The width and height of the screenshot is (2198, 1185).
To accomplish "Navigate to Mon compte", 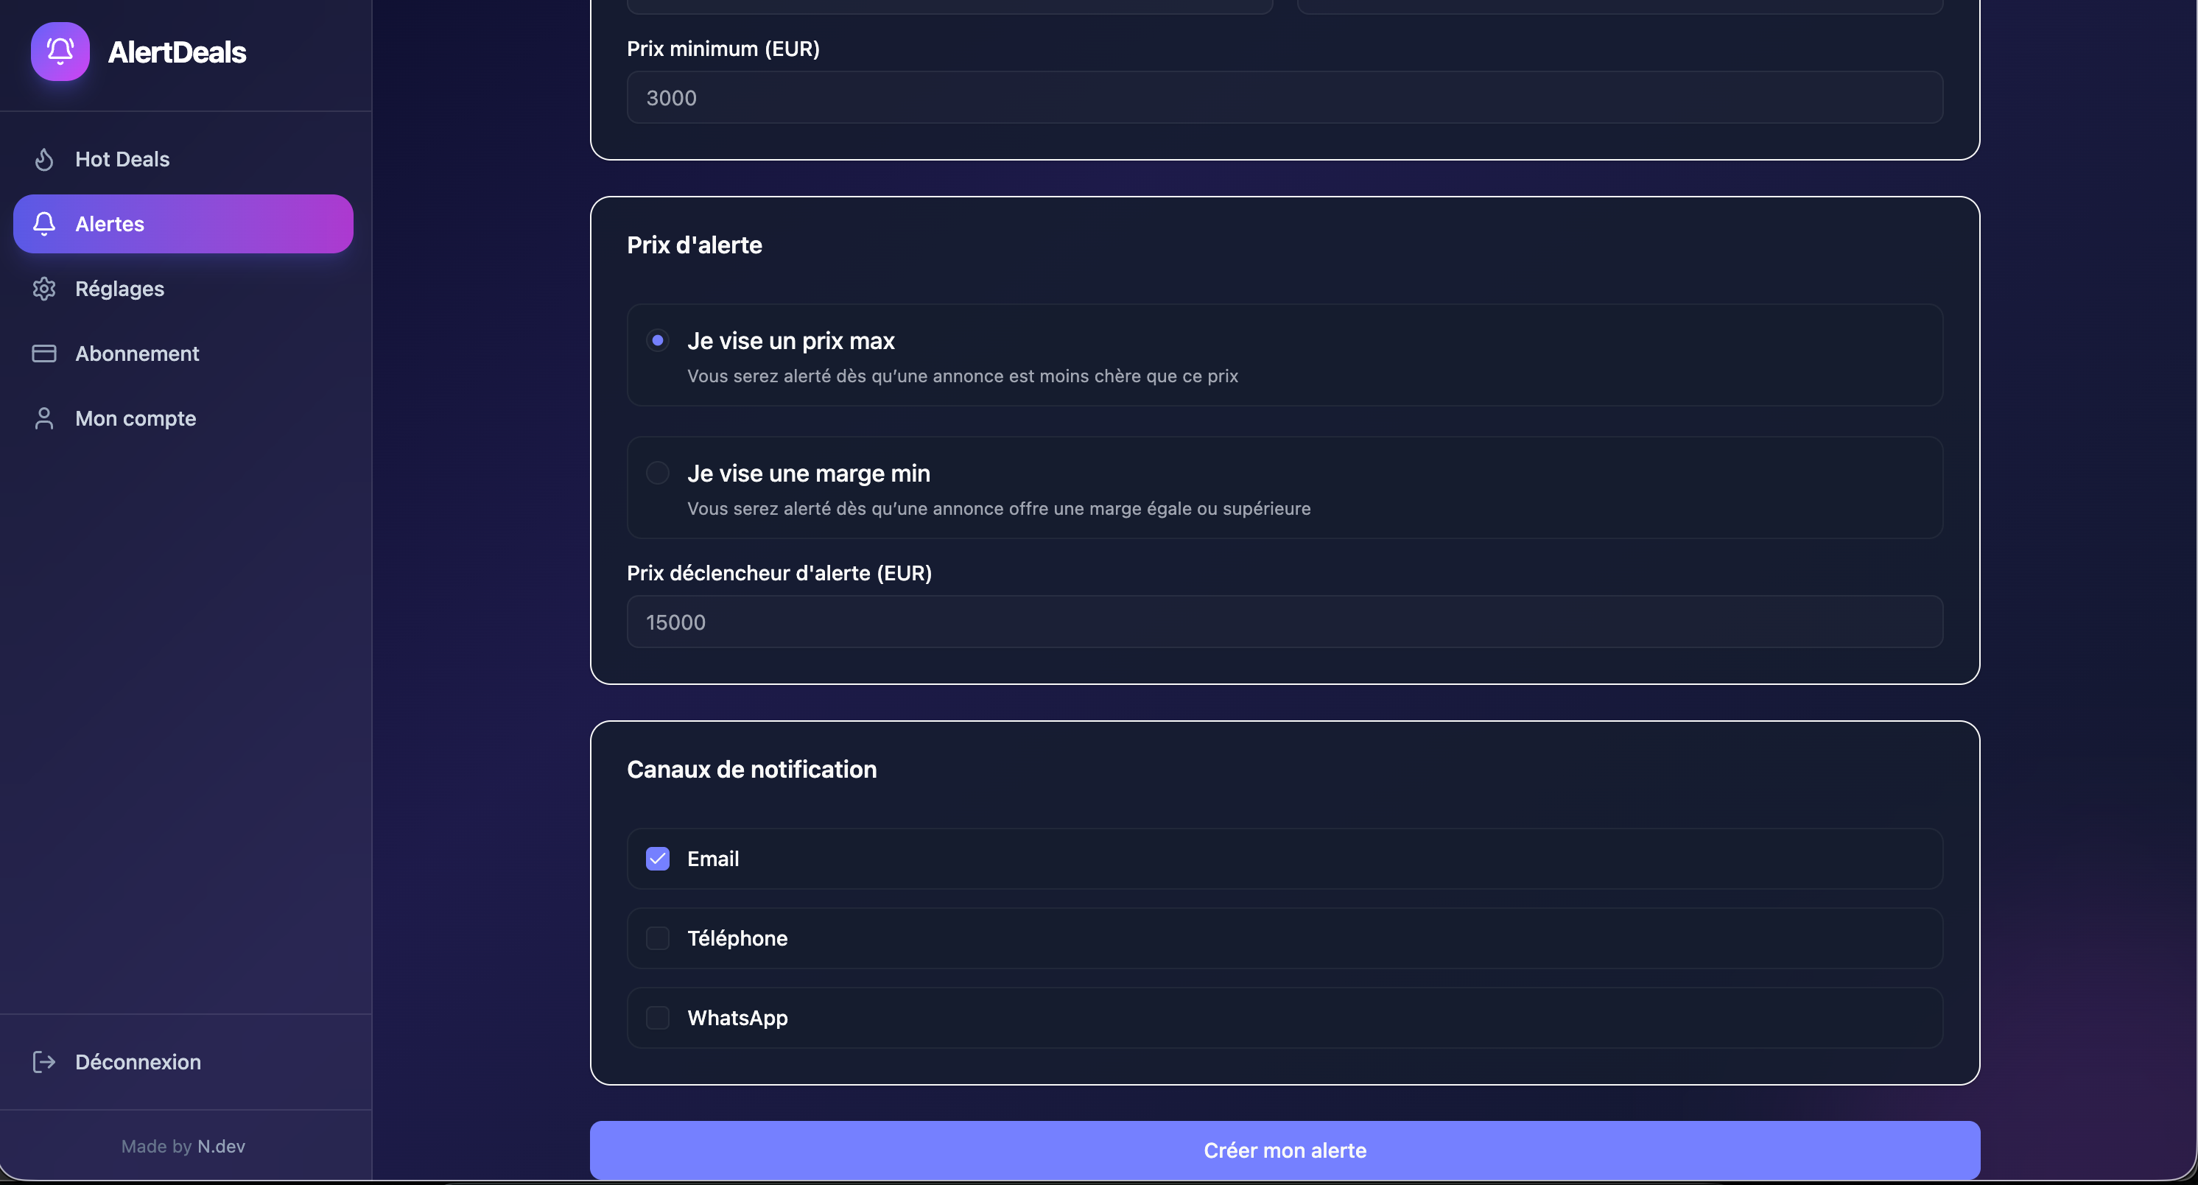I will [183, 418].
